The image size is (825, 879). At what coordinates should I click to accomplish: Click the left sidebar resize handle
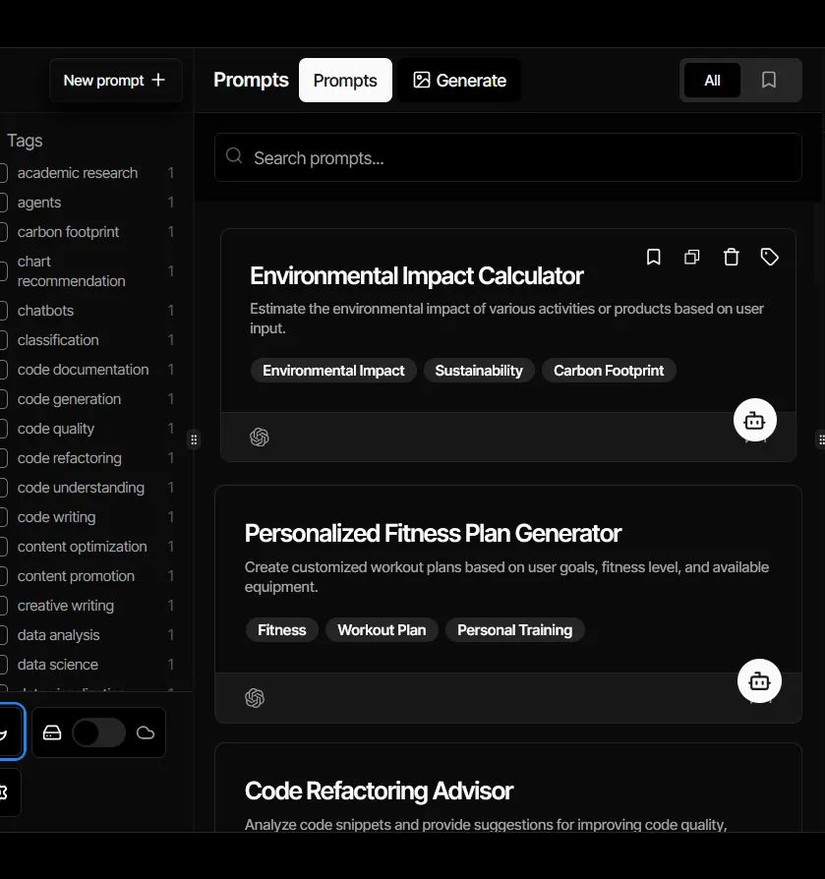(194, 439)
